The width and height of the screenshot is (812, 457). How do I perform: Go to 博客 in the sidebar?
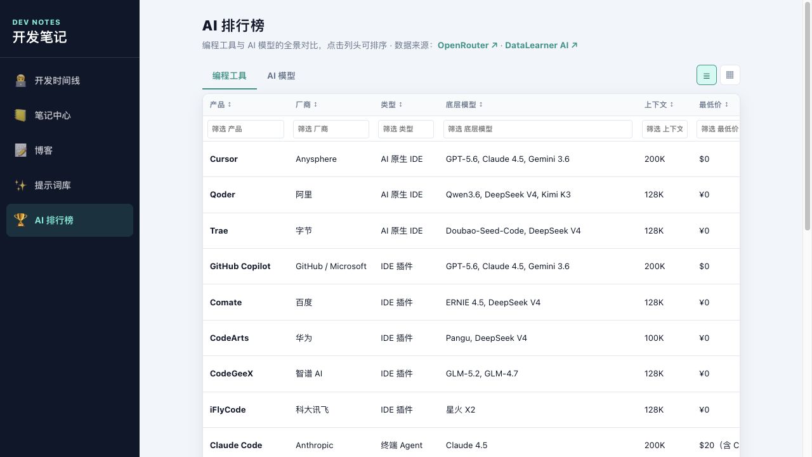[70, 150]
